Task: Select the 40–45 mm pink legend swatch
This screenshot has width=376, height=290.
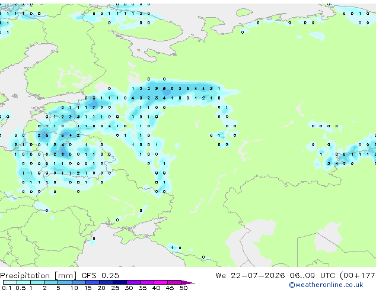Action: pos(161,282)
